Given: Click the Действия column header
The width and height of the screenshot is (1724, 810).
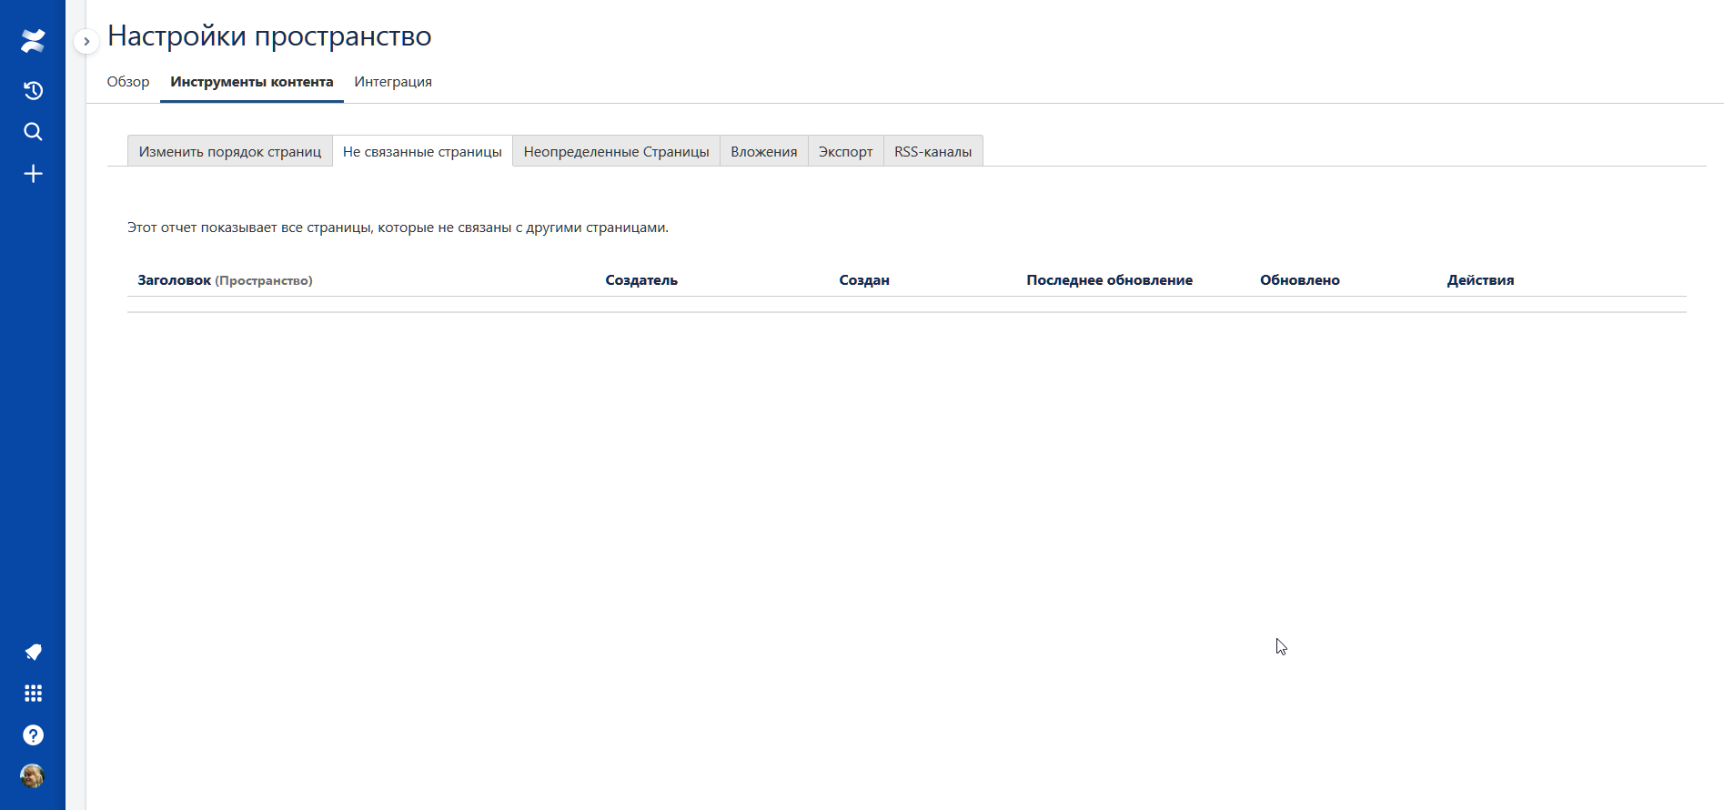Looking at the screenshot, I should (1480, 280).
